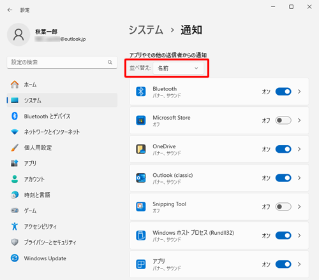The image size is (319, 280).
Task: Expand Microsoft Store notification settings chevron
Action: [299, 120]
